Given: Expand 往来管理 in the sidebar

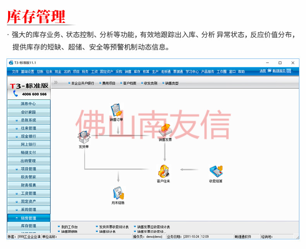Looking at the screenshot, I should click(x=17, y=129).
